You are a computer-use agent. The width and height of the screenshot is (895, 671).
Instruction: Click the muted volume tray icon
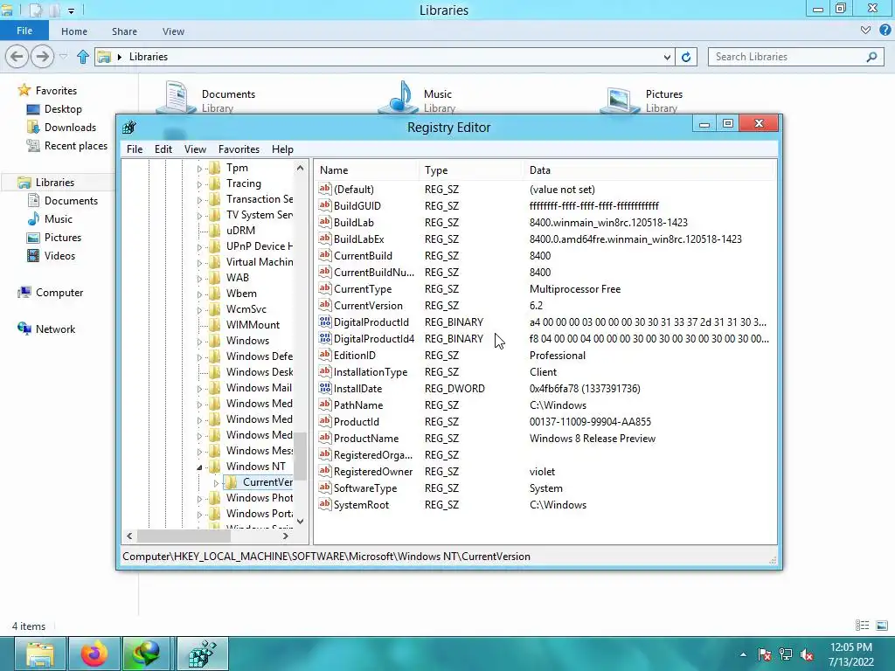[x=807, y=654]
